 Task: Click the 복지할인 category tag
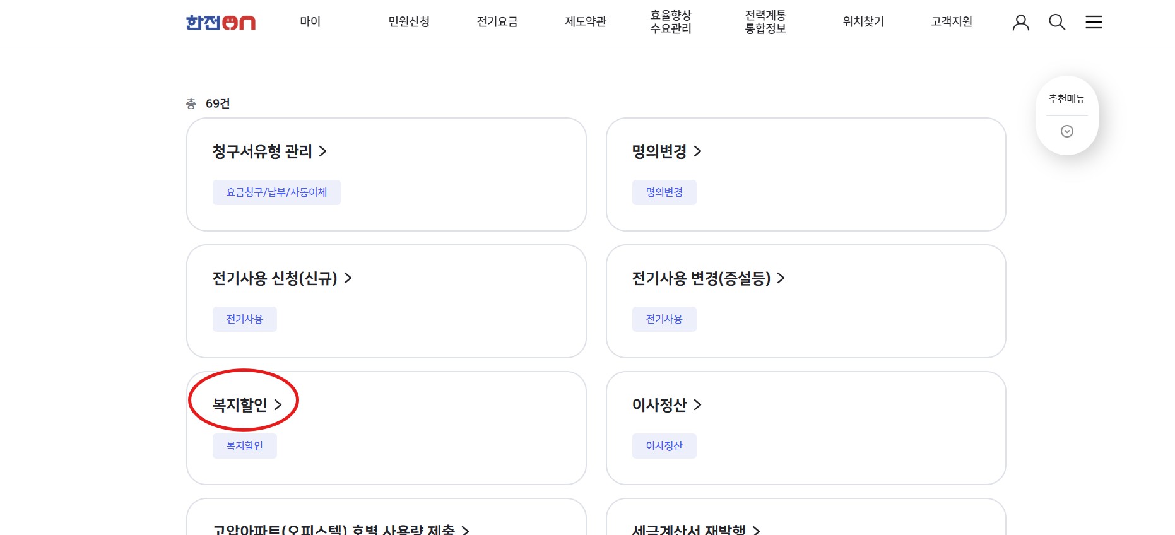coord(244,445)
